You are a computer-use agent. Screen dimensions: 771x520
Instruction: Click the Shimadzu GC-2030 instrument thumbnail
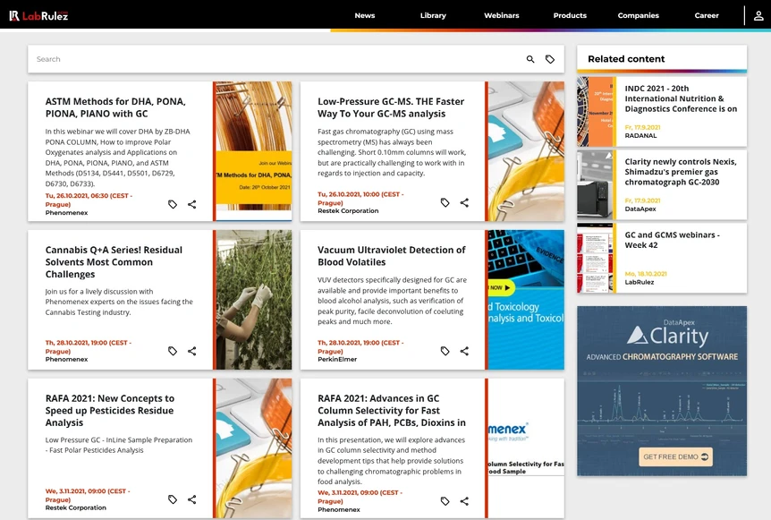[595, 185]
